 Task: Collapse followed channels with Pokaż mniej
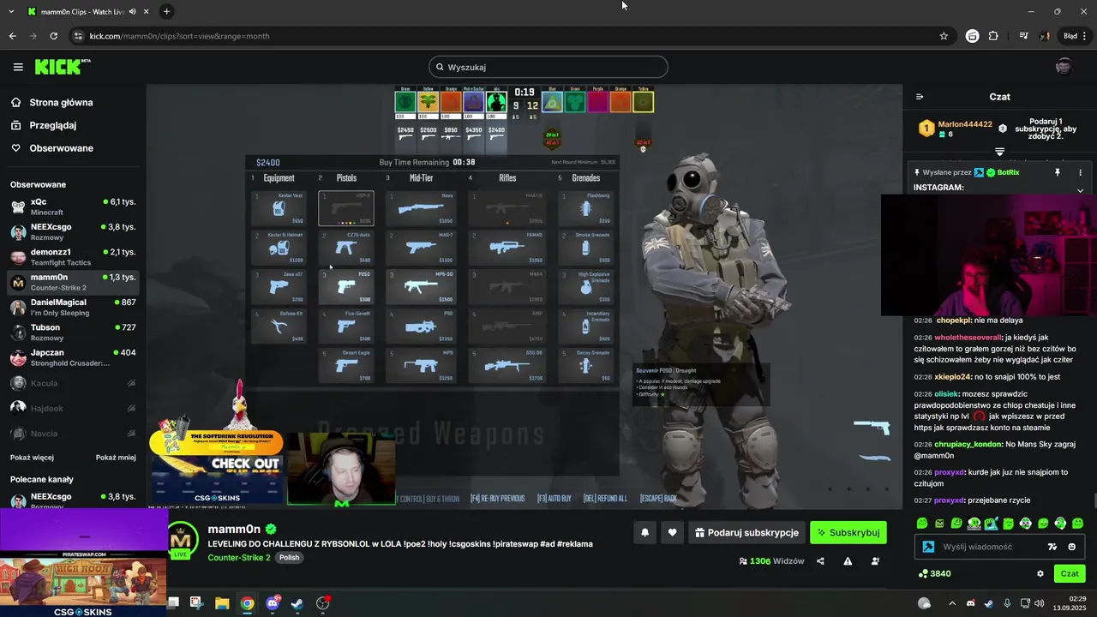pos(116,458)
